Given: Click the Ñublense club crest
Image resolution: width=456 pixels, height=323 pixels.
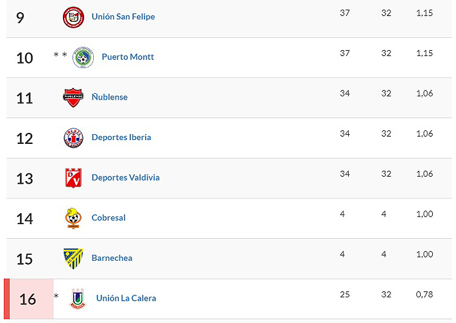Looking at the screenshot, I should (73, 98).
